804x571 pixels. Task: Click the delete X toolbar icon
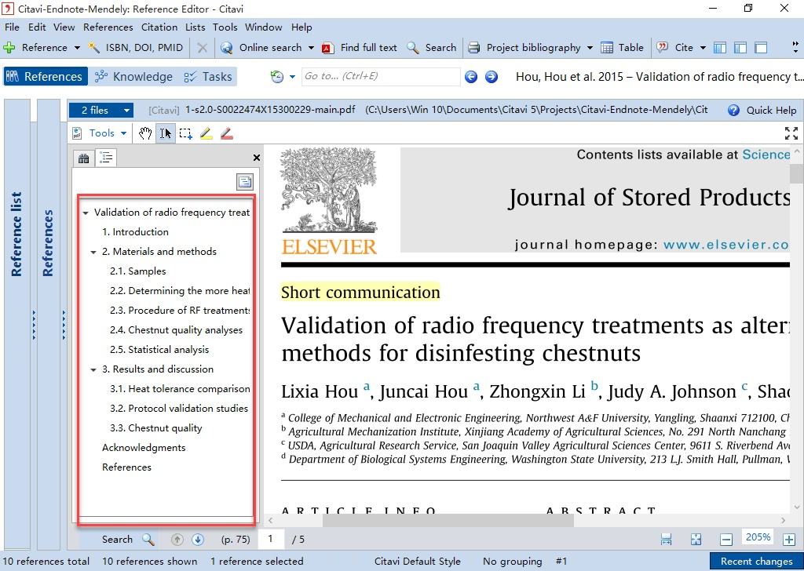pyautogui.click(x=202, y=48)
